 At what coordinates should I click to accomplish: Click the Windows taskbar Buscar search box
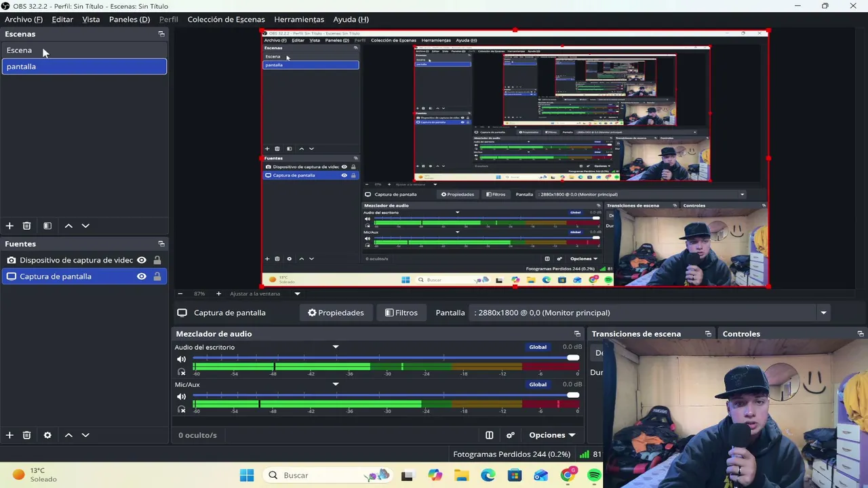[x=328, y=475]
